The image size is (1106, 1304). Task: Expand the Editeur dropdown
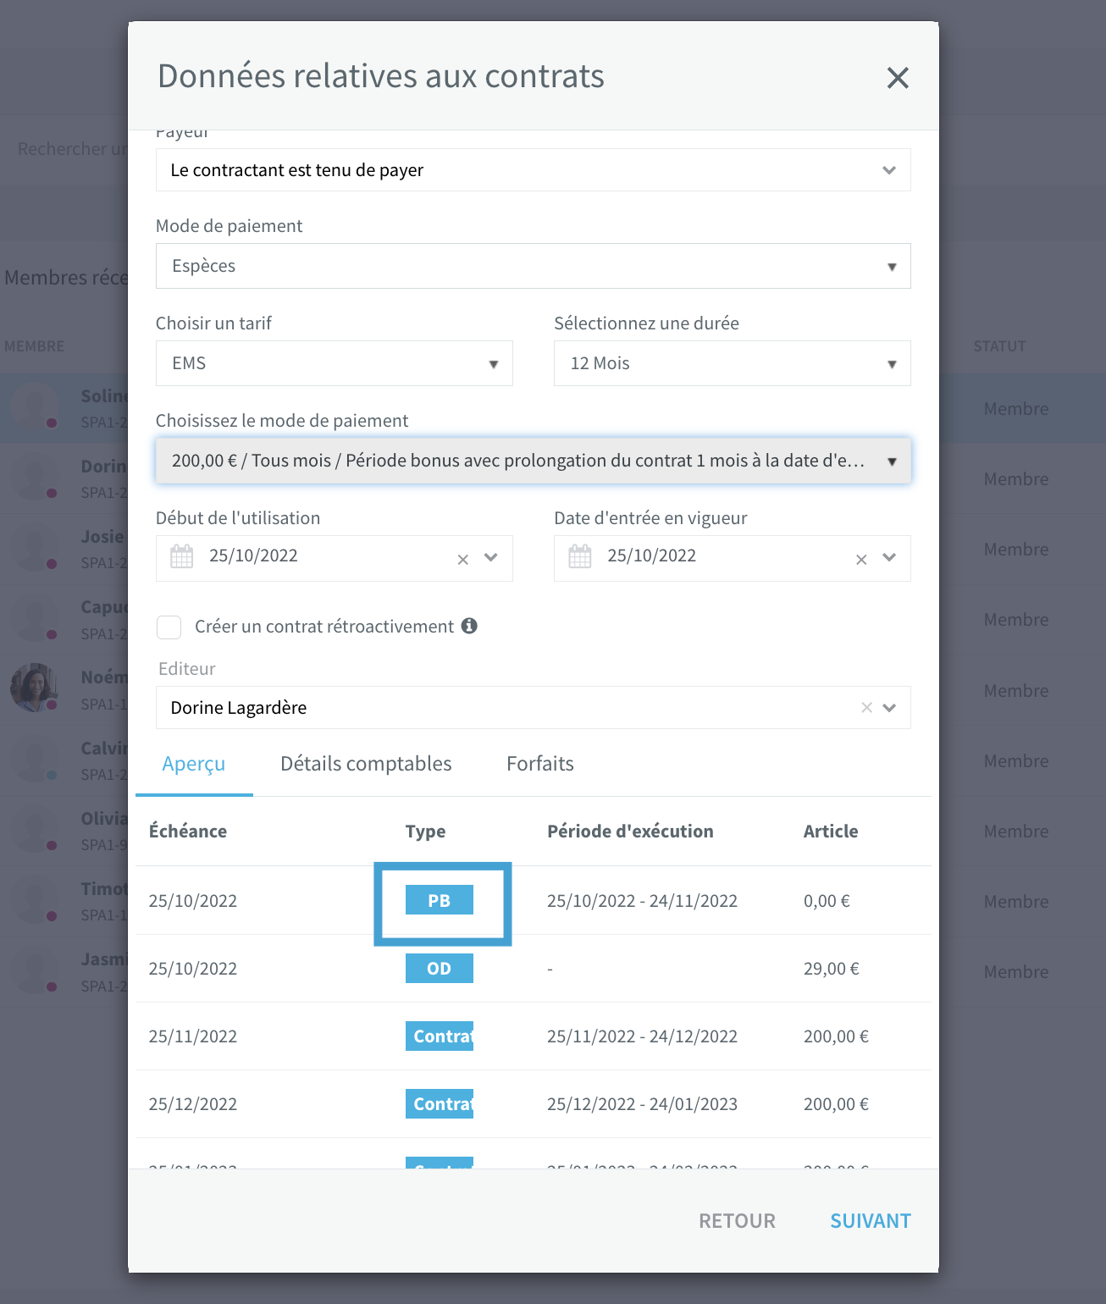coord(889,708)
